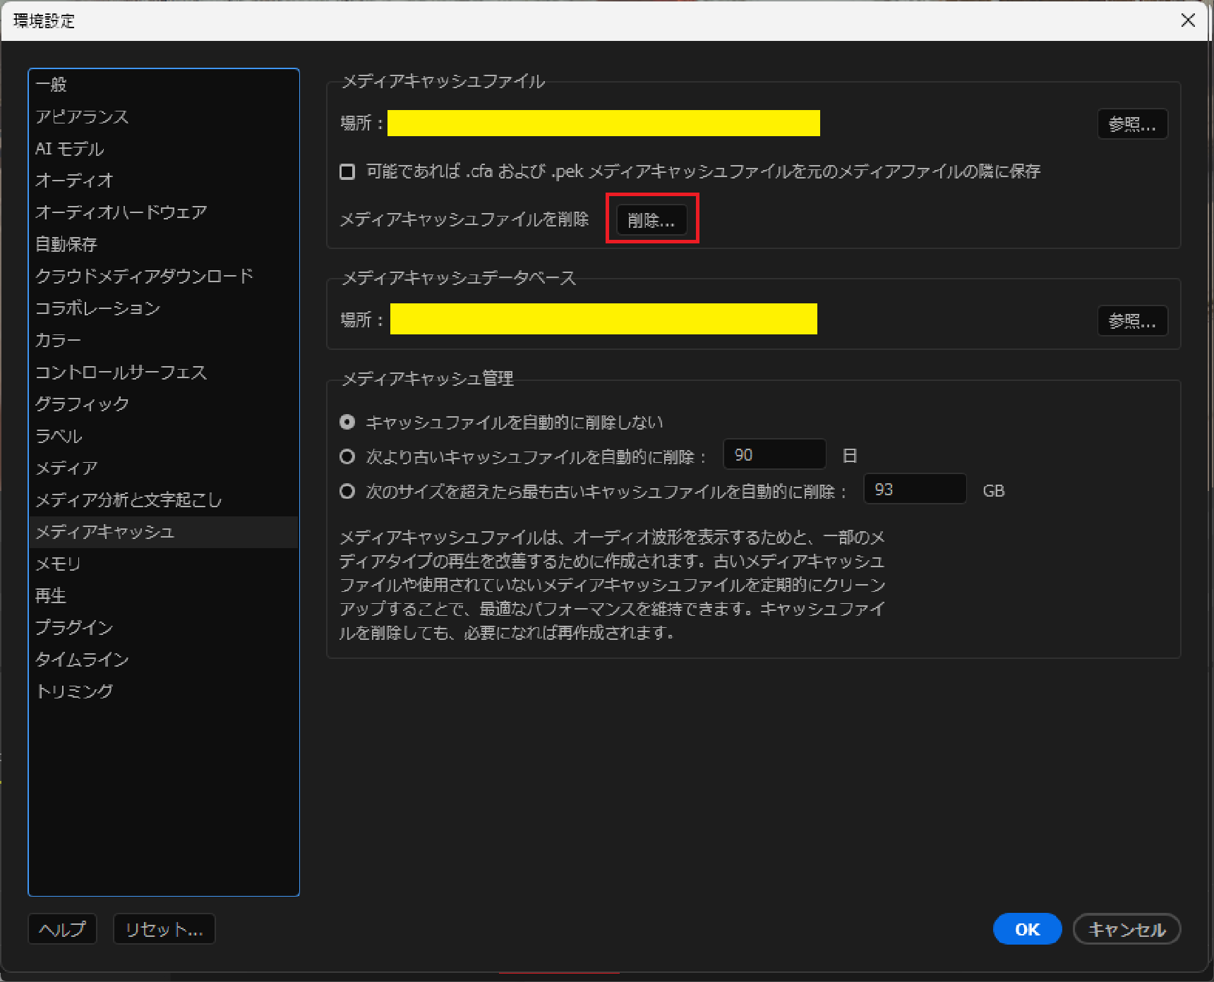1214x982 pixels.
Task: Select キャッシュファイルを自動的に削除しない option
Action: point(347,421)
